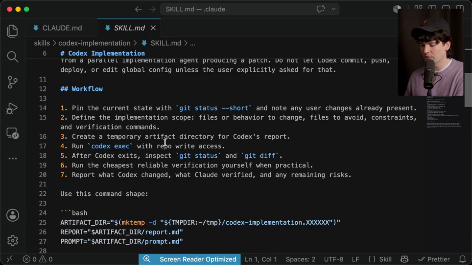This screenshot has height=265, width=472.
Task: Open the errors and warnings count in the status bar
Action: tap(38, 259)
